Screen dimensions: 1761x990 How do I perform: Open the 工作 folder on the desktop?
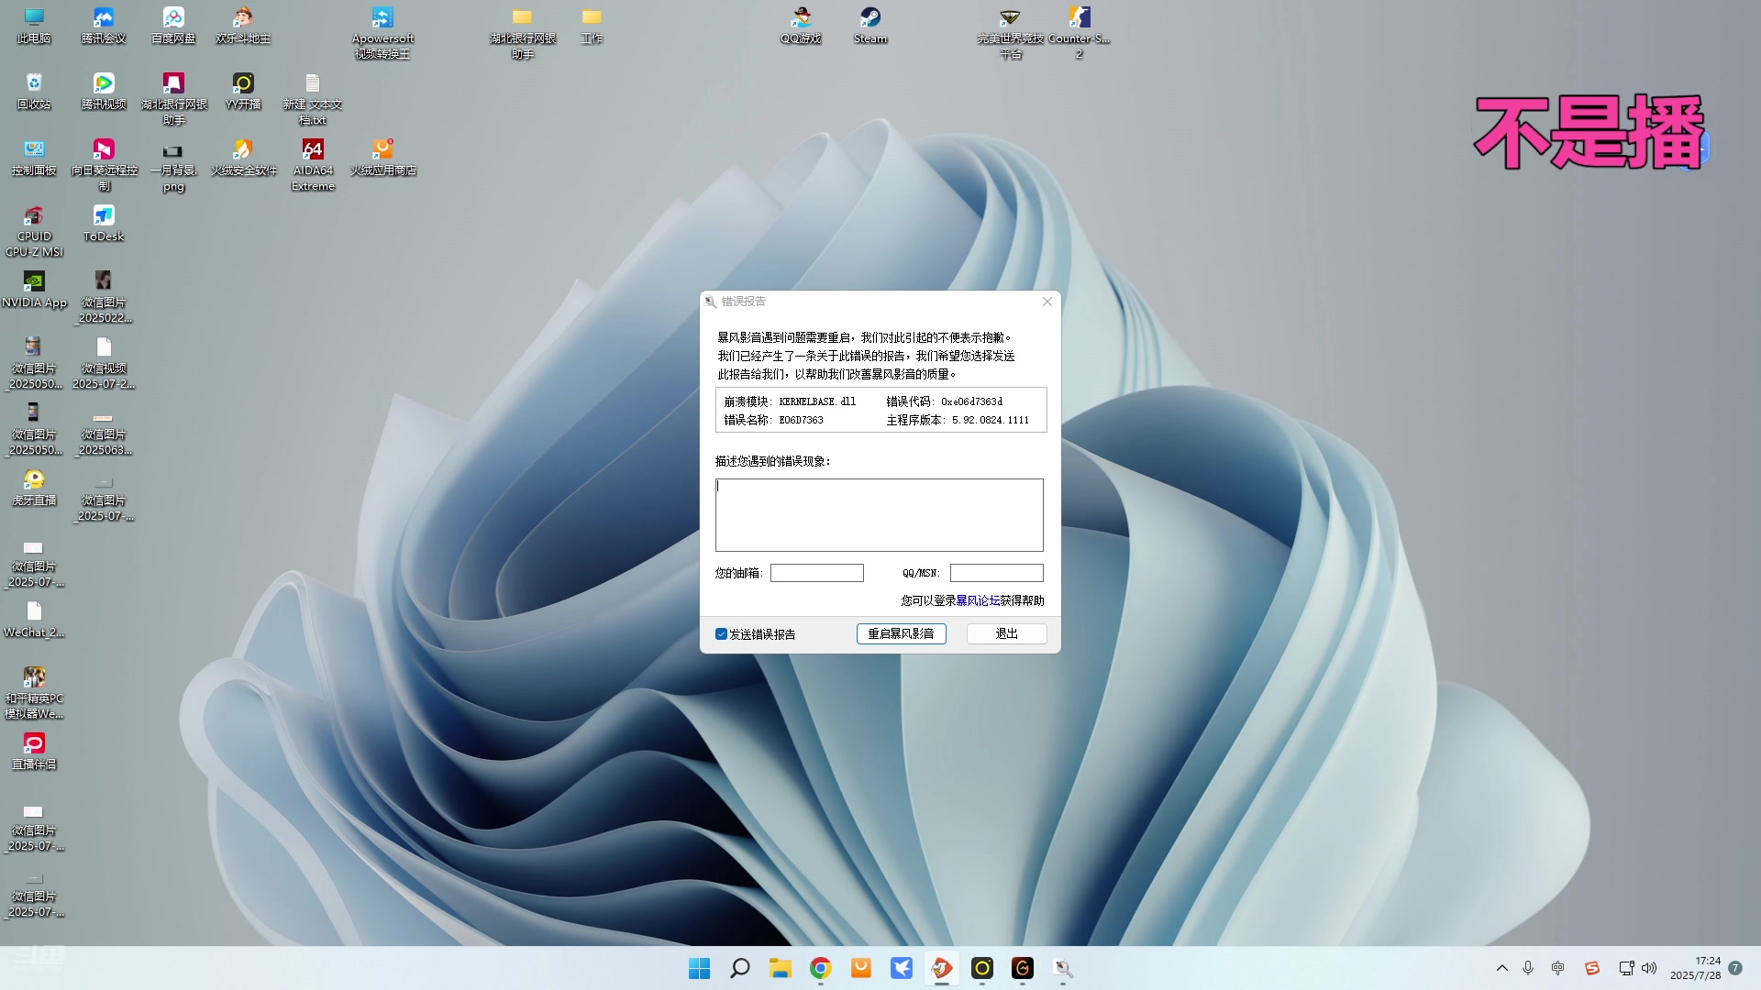click(x=592, y=26)
